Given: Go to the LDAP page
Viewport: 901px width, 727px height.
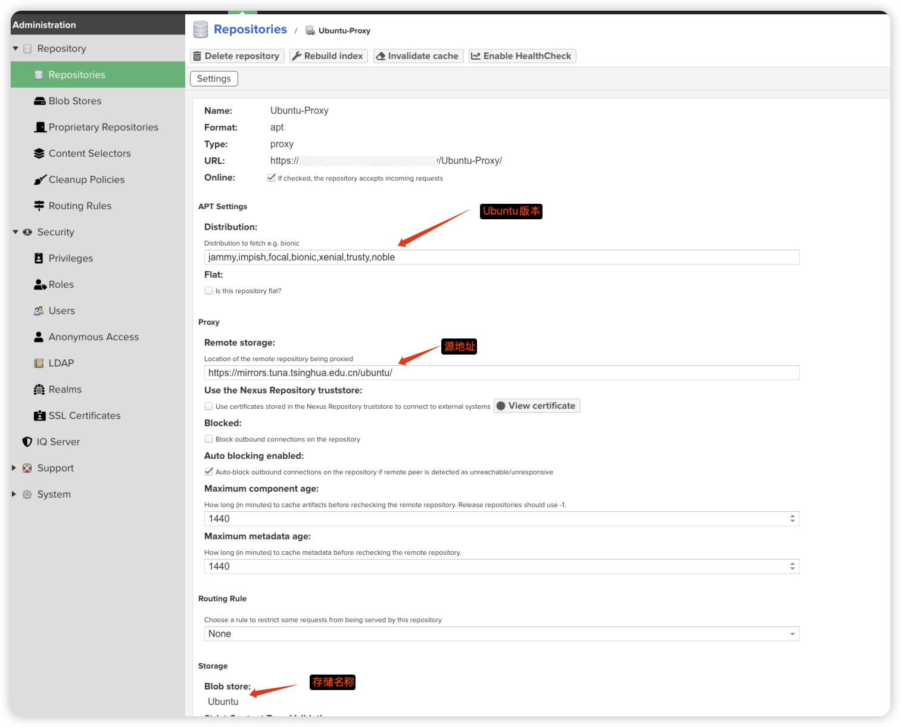Looking at the screenshot, I should click(98, 363).
